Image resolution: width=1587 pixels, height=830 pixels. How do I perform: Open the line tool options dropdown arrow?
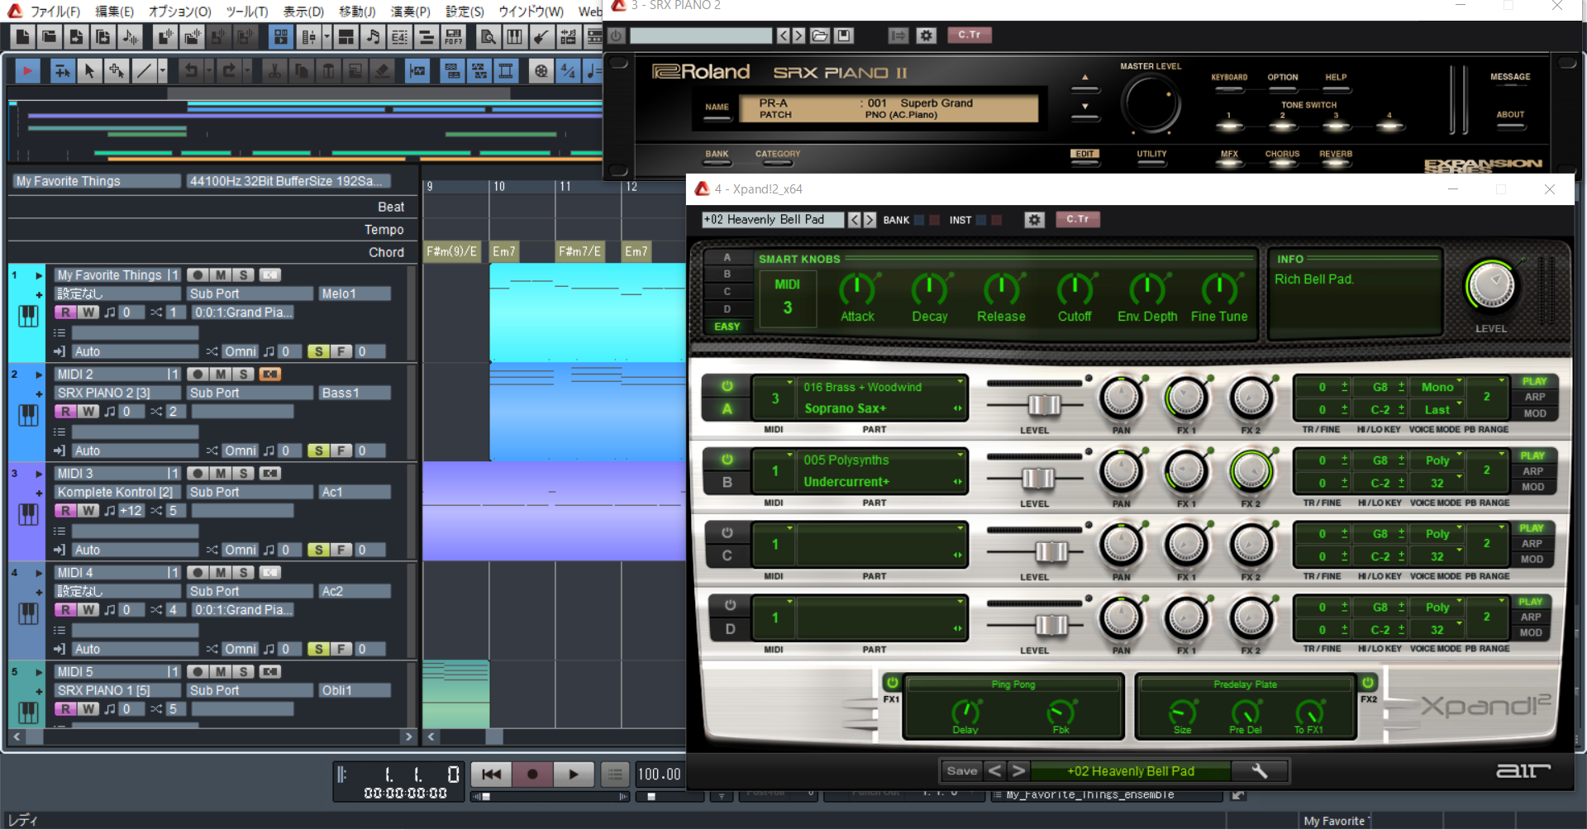[x=162, y=72]
